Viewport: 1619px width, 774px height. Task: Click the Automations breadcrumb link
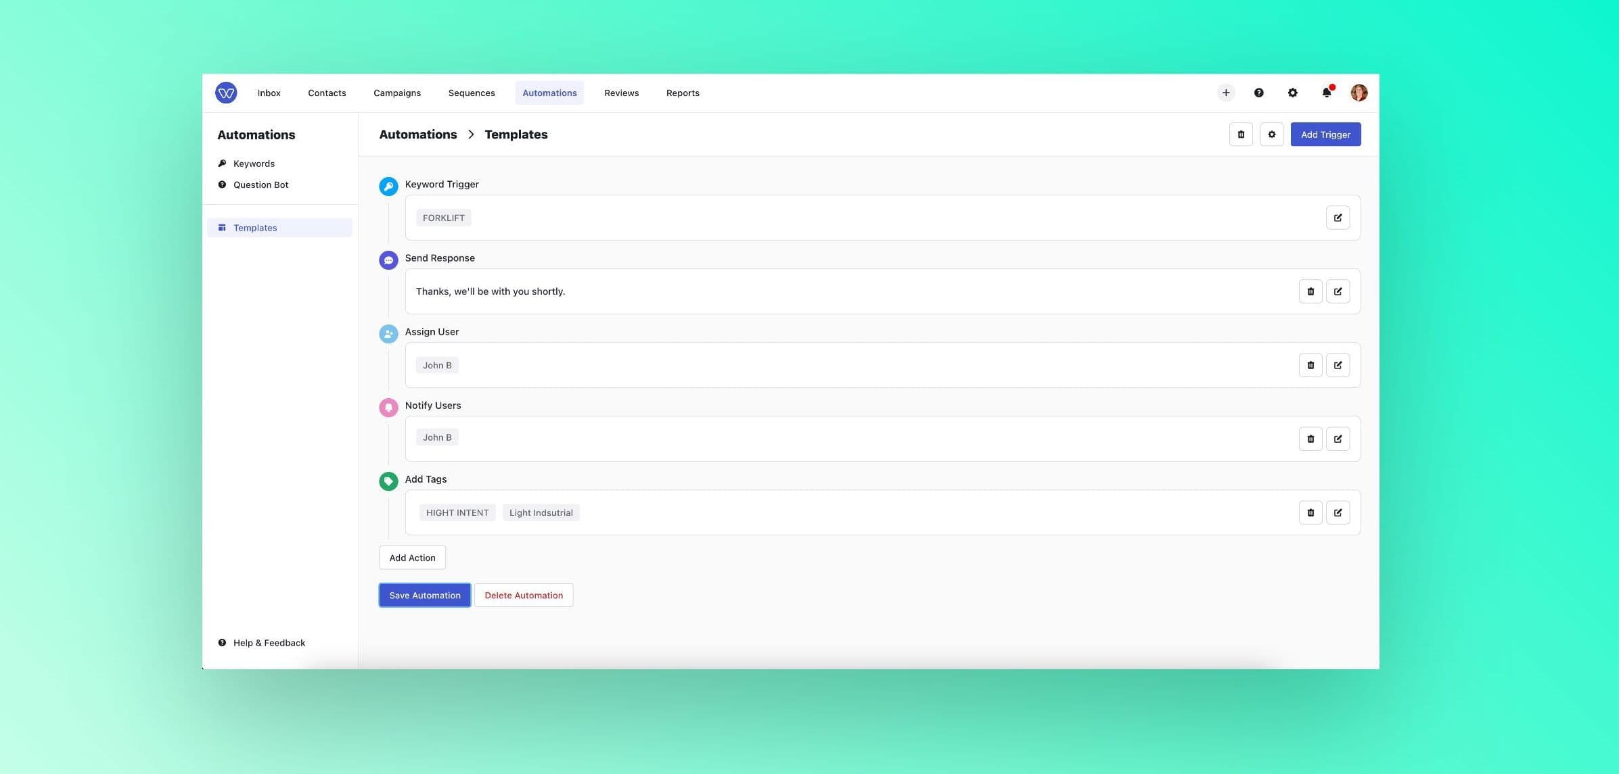417,134
